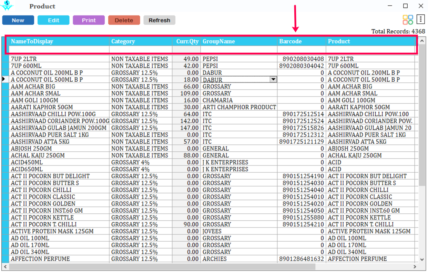Viewport: 428px width, 272px height.
Task: Select ACT II POCORN CHILLI name cell
Action: pyautogui.click(x=59, y=190)
